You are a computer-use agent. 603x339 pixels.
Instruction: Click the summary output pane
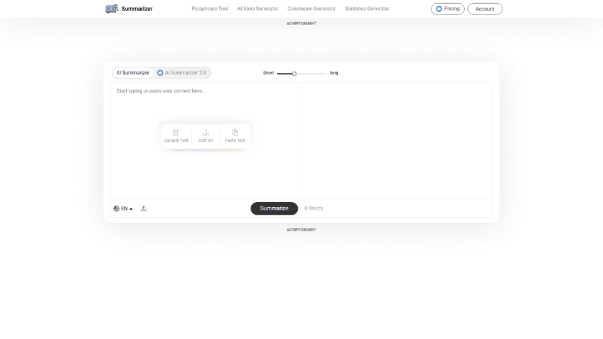397,140
